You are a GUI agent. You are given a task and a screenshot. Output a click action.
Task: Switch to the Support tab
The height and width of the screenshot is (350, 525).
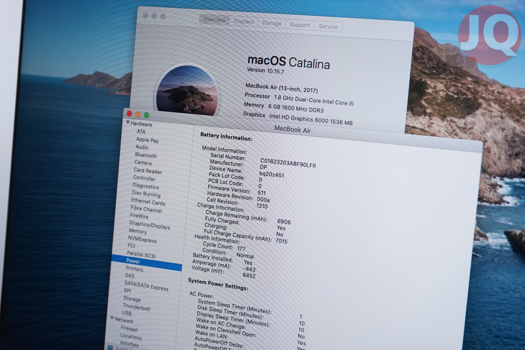point(300,25)
